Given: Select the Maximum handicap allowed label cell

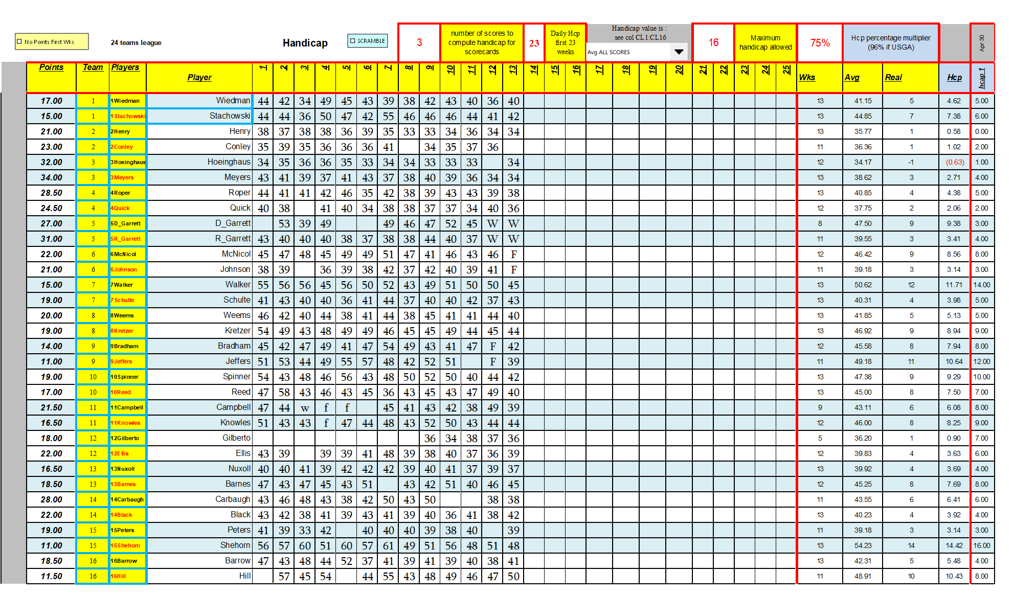Looking at the screenshot, I should (765, 42).
